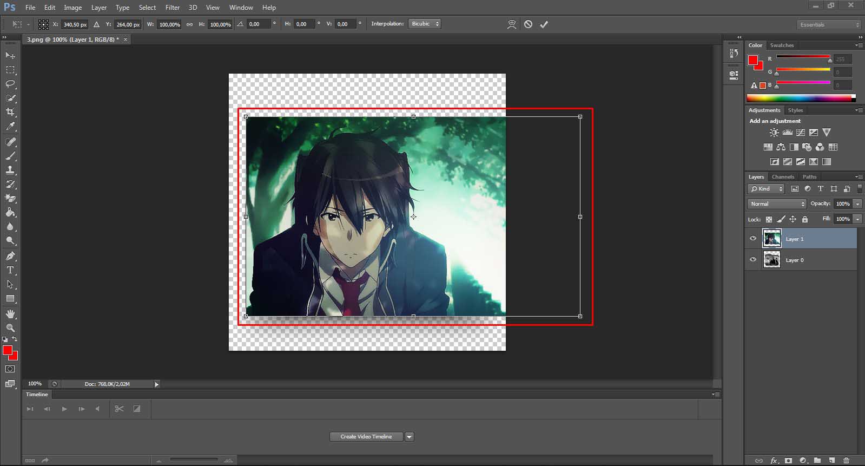The image size is (865, 466).
Task: Toggle lock all on the layer
Action: pos(805,219)
